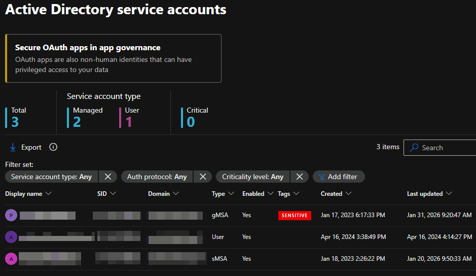Click the Export download icon

(13, 147)
